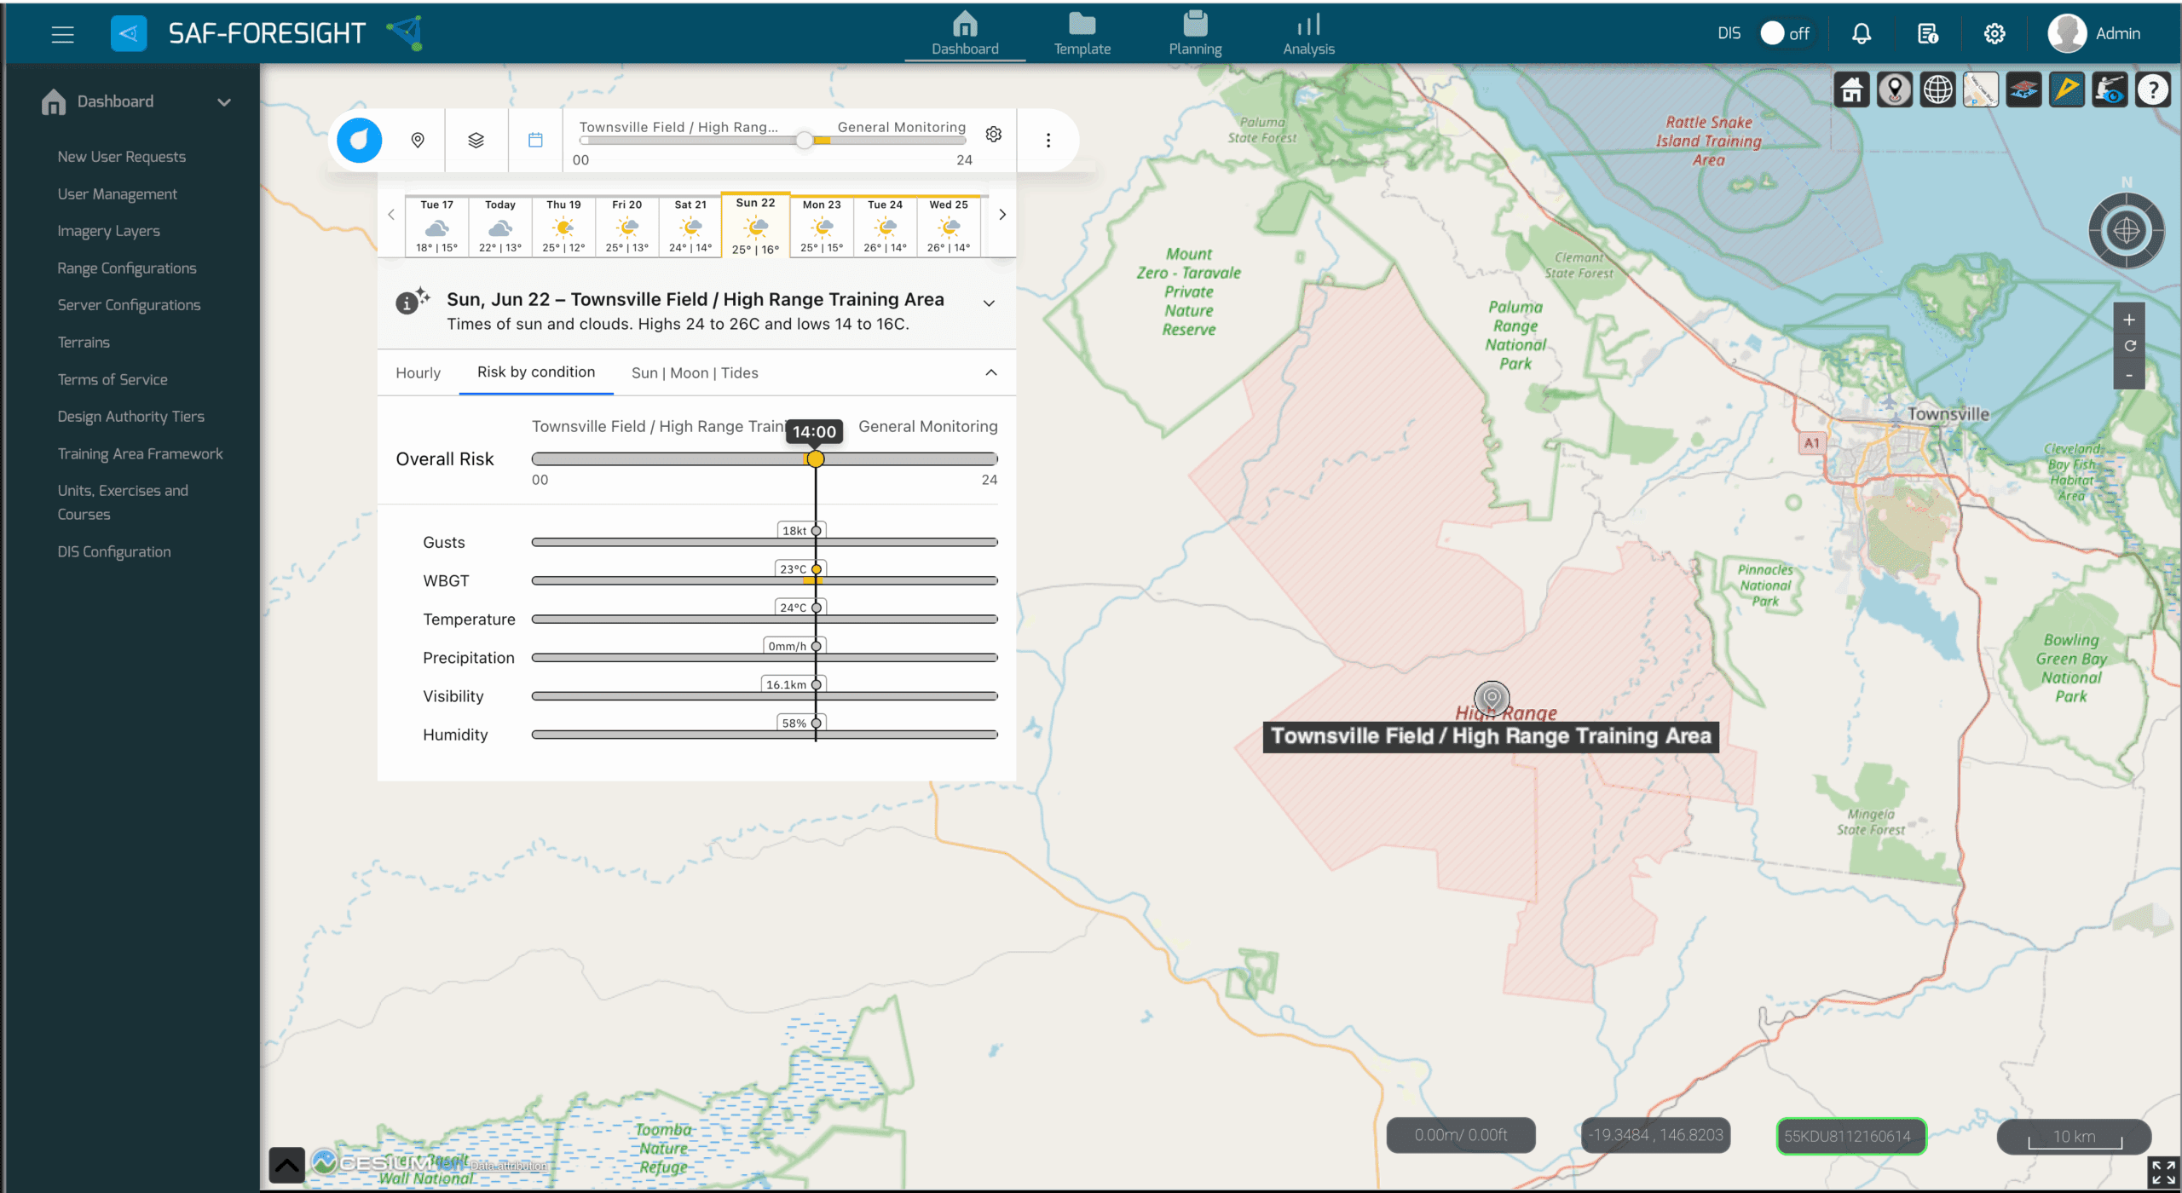
Task: Click the High Range map pin marker
Action: click(x=1492, y=698)
